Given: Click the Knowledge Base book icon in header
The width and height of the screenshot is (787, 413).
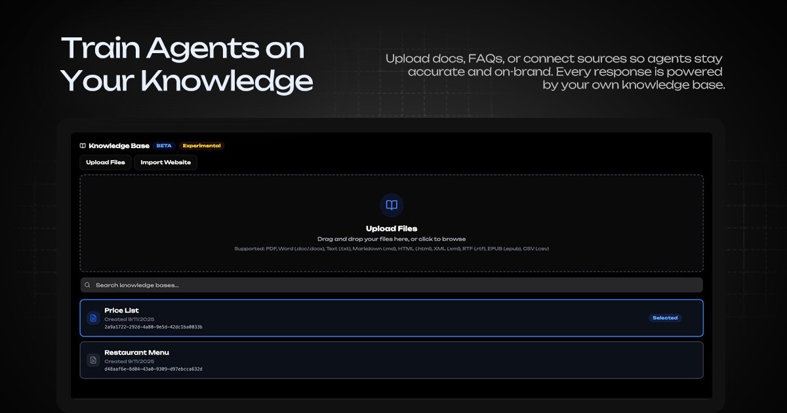Looking at the screenshot, I should 83,146.
